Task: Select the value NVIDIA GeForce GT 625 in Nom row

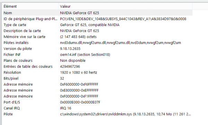Action: (x=79, y=13)
